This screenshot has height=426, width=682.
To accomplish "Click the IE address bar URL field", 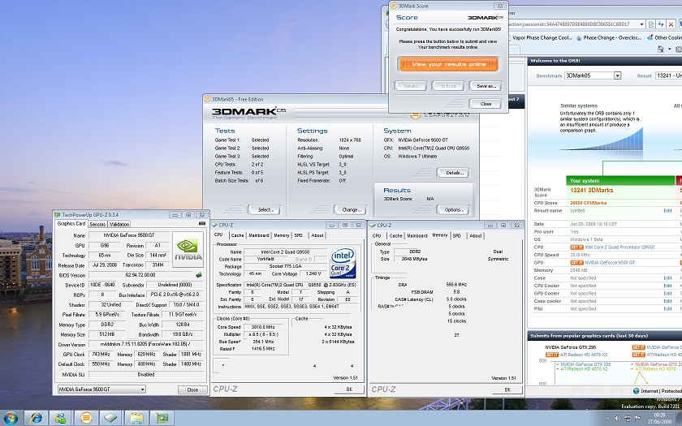I will (574, 24).
